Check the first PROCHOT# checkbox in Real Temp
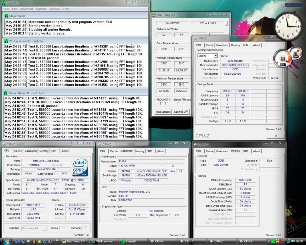Viewport: 306px width, 245px height. point(161,103)
